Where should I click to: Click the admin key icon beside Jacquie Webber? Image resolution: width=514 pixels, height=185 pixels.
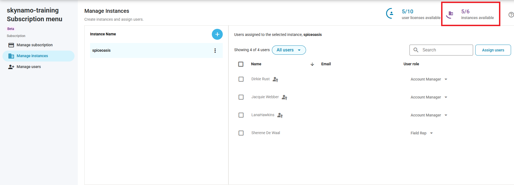(x=284, y=97)
